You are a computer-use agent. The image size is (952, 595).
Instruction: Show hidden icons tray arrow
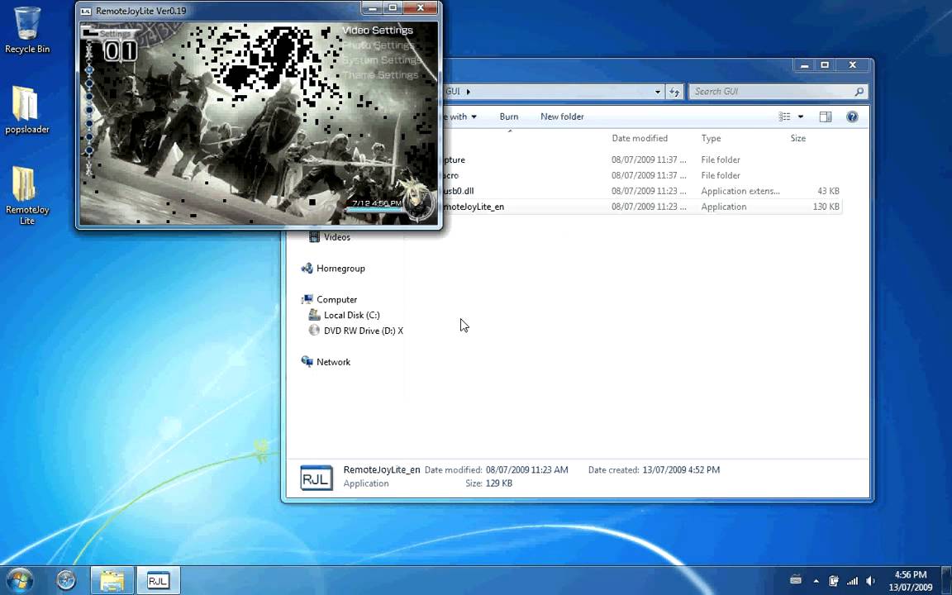point(816,581)
